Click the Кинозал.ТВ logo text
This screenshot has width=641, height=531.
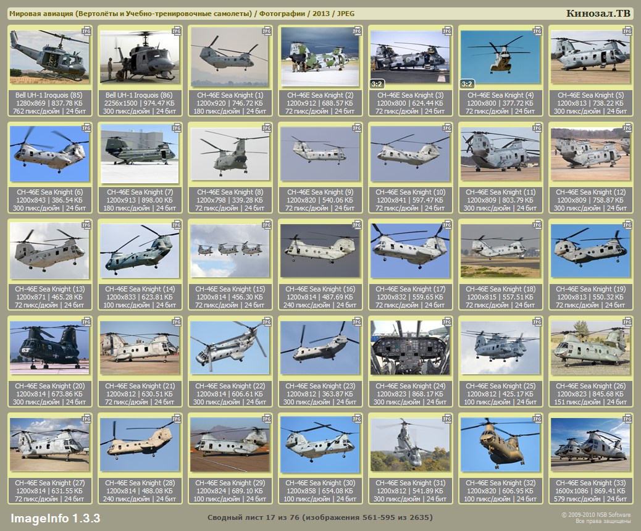(598, 14)
